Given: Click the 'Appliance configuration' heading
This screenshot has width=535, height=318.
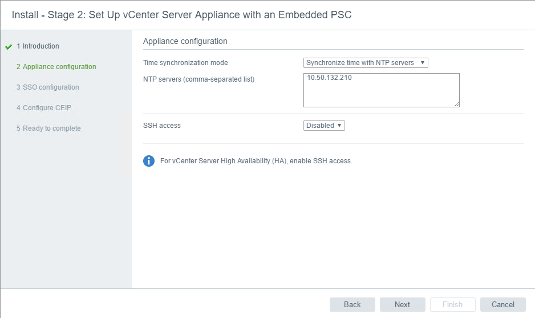Looking at the screenshot, I should point(185,41).
